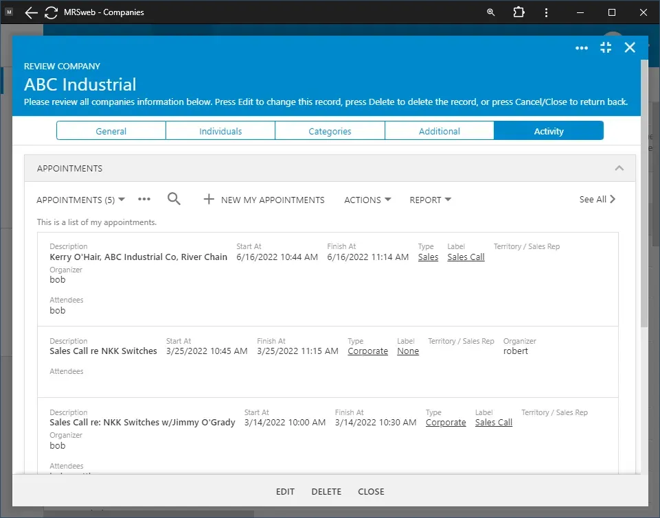
Task: Collapse the Appointments section chevron
Action: 619,168
